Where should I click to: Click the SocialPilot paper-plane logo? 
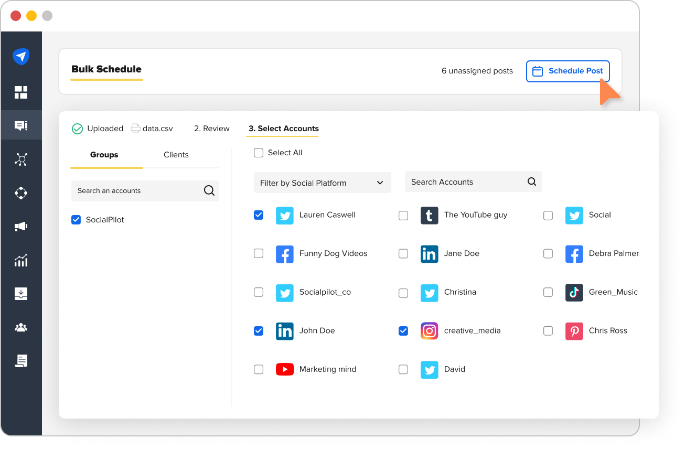point(21,57)
